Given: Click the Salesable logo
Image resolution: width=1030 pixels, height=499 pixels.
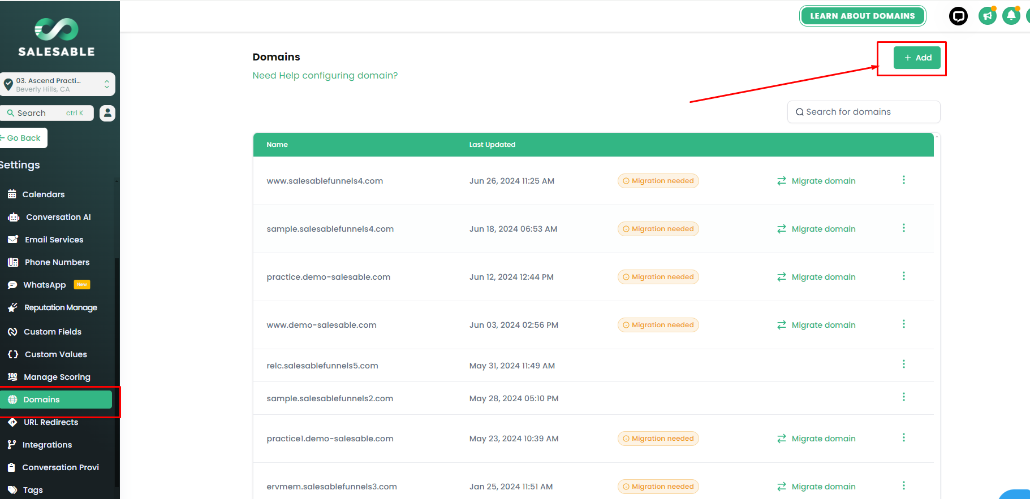Looking at the screenshot, I should point(57,37).
